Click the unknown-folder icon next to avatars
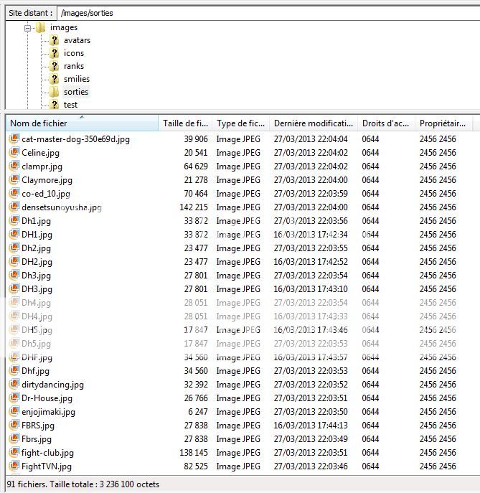Image resolution: width=480 pixels, height=493 pixels. pyautogui.click(x=54, y=40)
